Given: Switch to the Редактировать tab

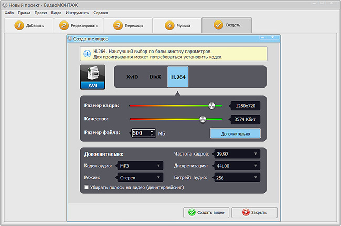Looking at the screenshot, I should pos(79,26).
